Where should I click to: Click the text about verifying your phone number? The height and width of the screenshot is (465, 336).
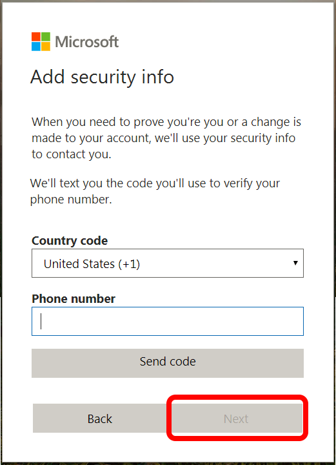click(155, 191)
